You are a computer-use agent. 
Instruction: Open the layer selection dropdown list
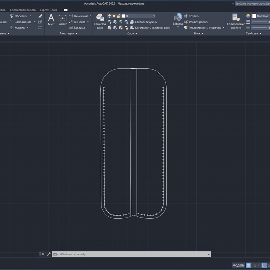pos(154,16)
